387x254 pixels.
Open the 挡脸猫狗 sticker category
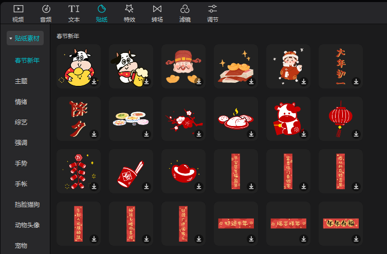coord(27,205)
